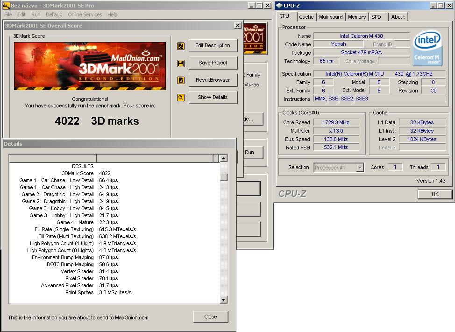Screen dimensions: 455x332
Task: Click the Multiplier x 13.0 field
Action: [x=336, y=131]
